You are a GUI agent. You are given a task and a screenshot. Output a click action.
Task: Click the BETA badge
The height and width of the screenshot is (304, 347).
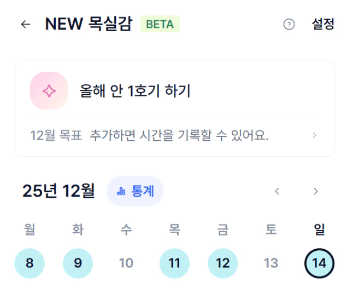(160, 24)
